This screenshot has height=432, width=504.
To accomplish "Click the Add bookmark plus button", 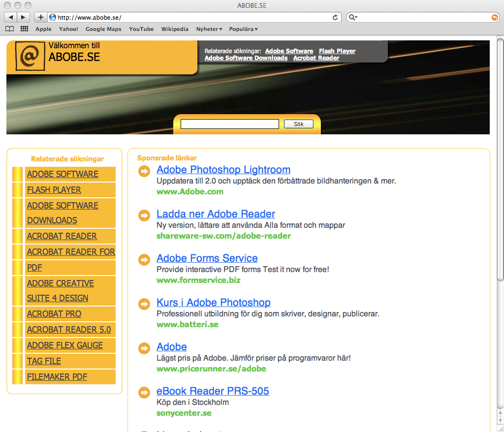I will (x=40, y=17).
